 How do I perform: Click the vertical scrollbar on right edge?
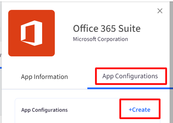point(171,61)
